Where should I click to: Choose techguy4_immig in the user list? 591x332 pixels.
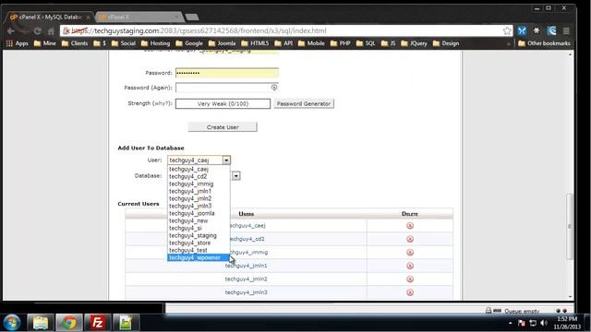[x=199, y=184]
